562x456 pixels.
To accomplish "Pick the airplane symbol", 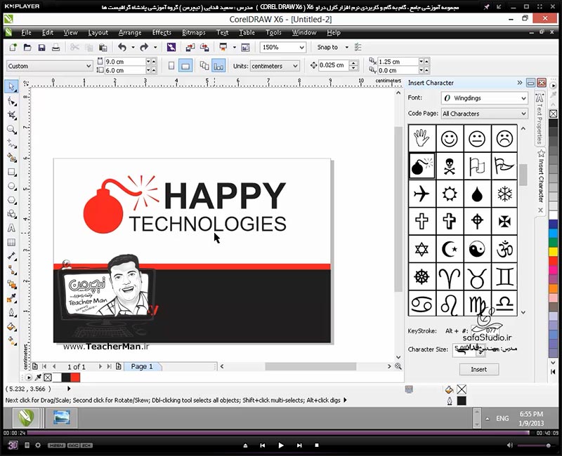I will [421, 194].
